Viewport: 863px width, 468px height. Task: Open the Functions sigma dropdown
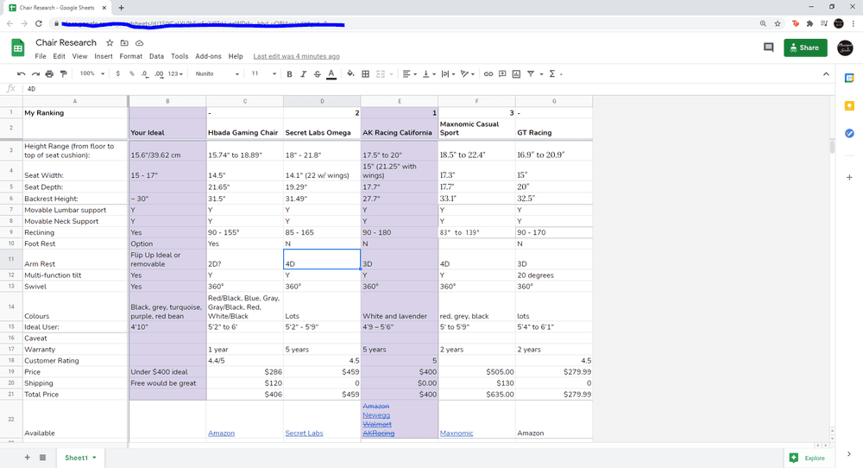(x=555, y=73)
